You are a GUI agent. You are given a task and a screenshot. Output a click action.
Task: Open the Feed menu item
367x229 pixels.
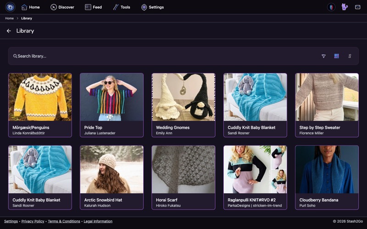pos(93,7)
